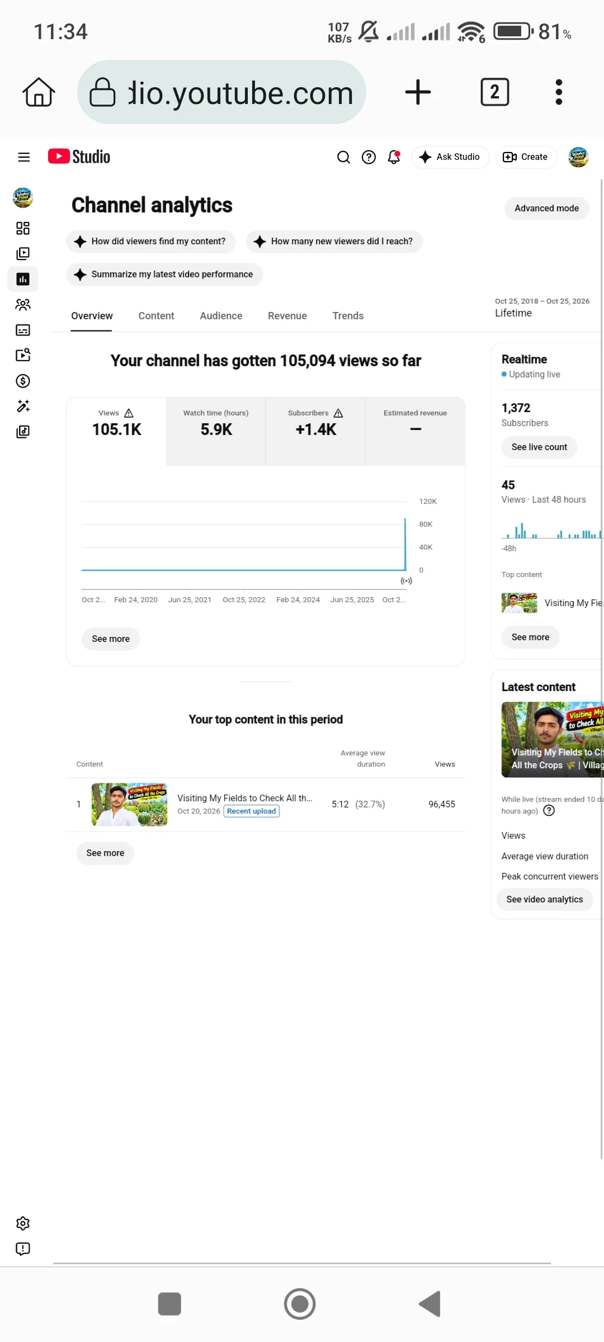Open the notifications bell
The image size is (604, 1342).
pos(394,157)
